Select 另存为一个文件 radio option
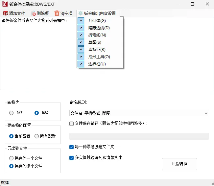 pyautogui.click(x=11, y=158)
